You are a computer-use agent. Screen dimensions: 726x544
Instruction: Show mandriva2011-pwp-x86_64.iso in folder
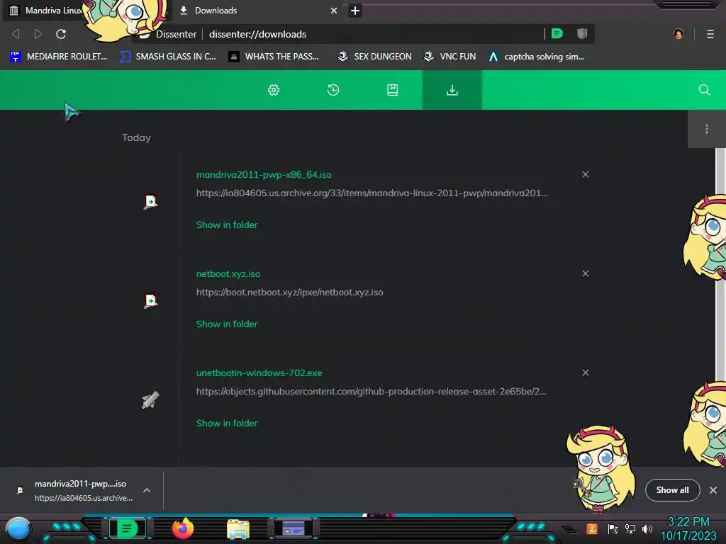227,225
